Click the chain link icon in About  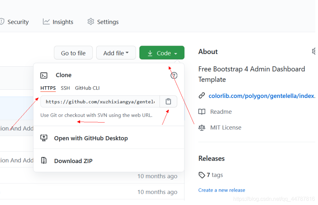click(x=202, y=95)
